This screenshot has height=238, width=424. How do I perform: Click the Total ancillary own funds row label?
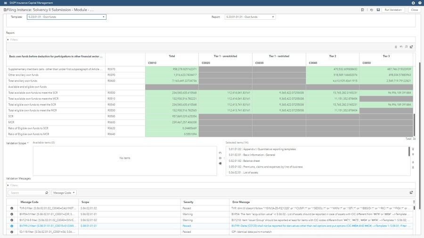(23, 81)
